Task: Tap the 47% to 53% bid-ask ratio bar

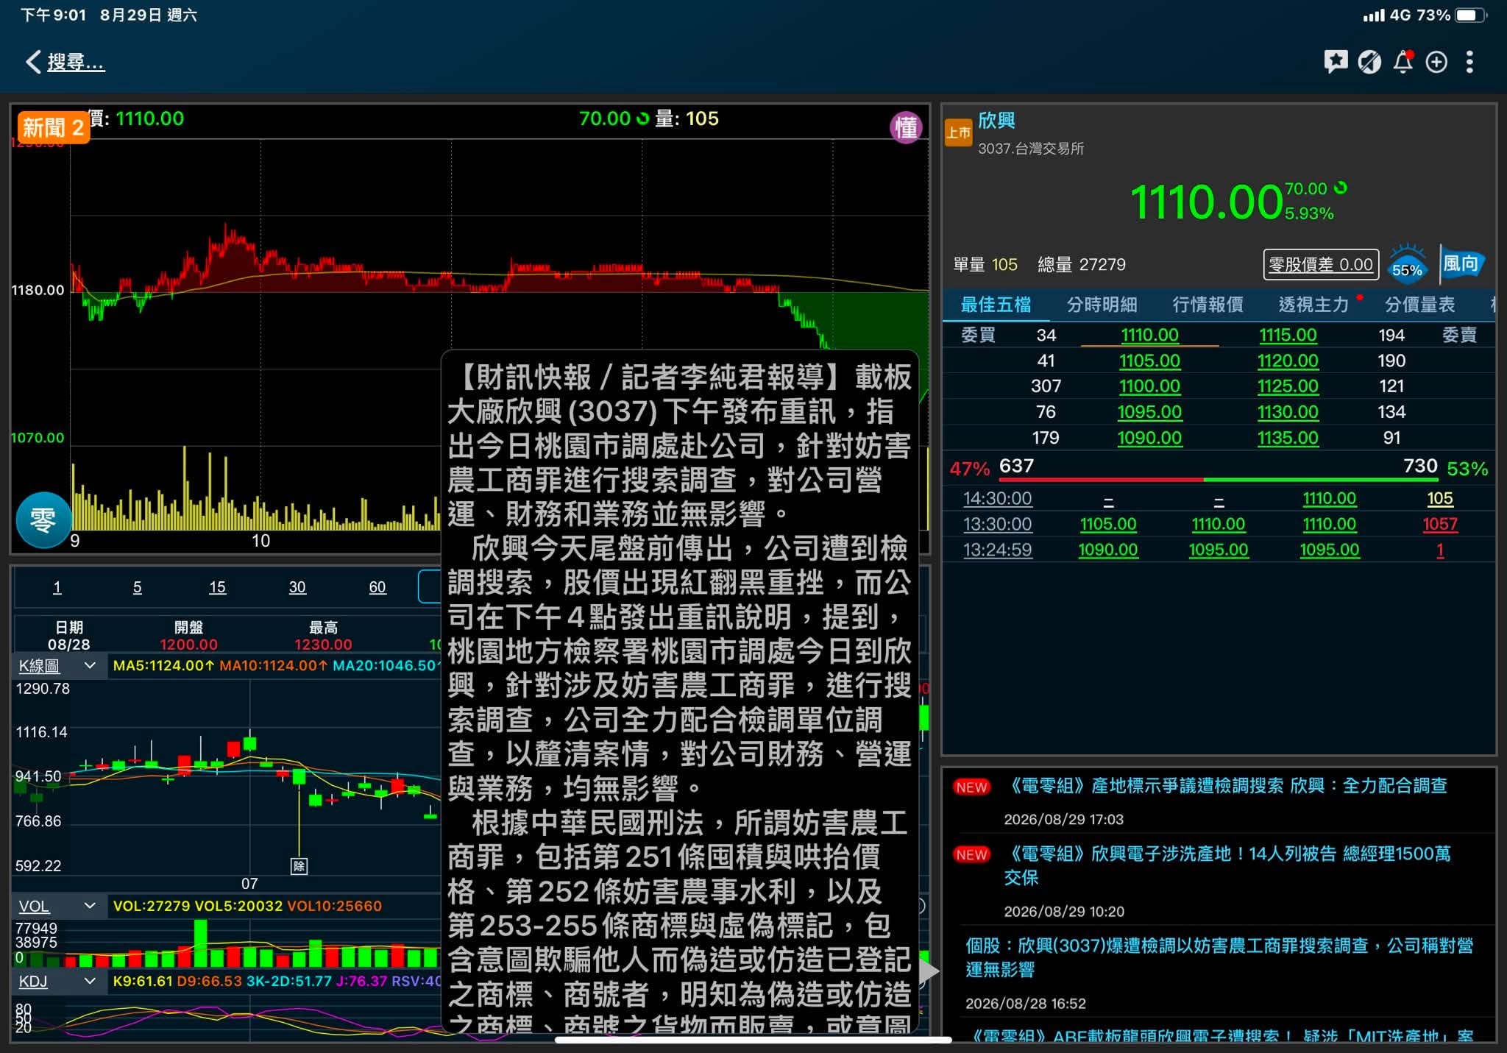Action: (x=1219, y=469)
